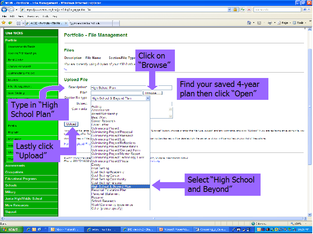313x234 pixels.
Task: Switch to Microsoft PowerPoint taskbar button
Action: (174, 229)
